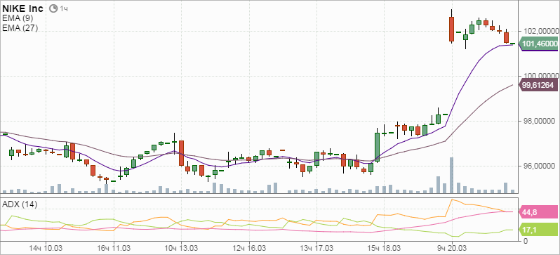Click the 9ч 20.03 time axis label
The height and width of the screenshot is (255, 560).
452,248
